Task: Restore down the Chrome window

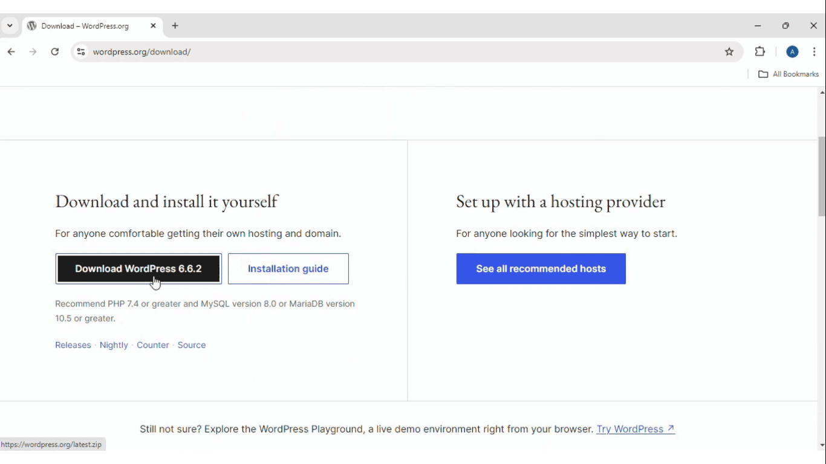Action: (785, 26)
